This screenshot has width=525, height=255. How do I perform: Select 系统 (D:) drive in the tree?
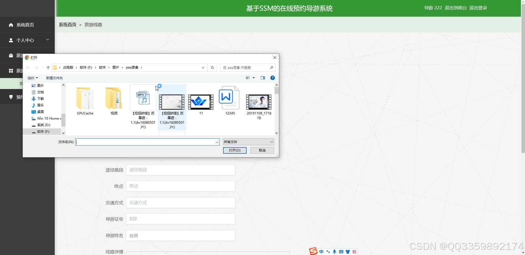point(44,125)
